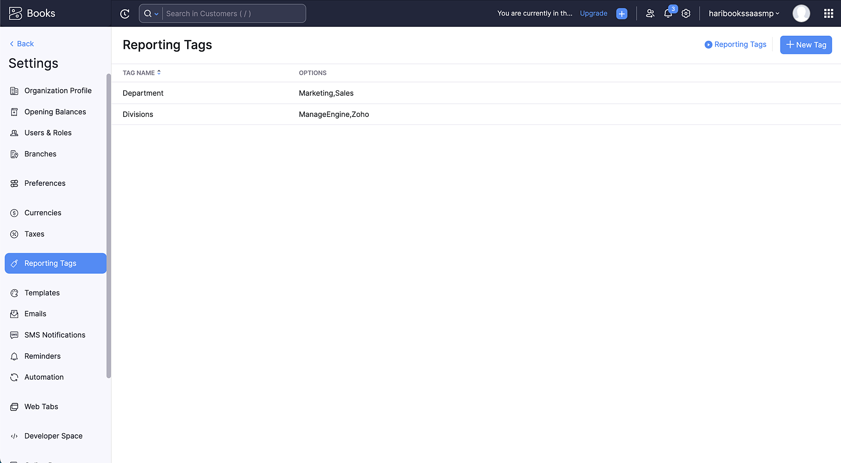Click the user profile avatar

801,13
